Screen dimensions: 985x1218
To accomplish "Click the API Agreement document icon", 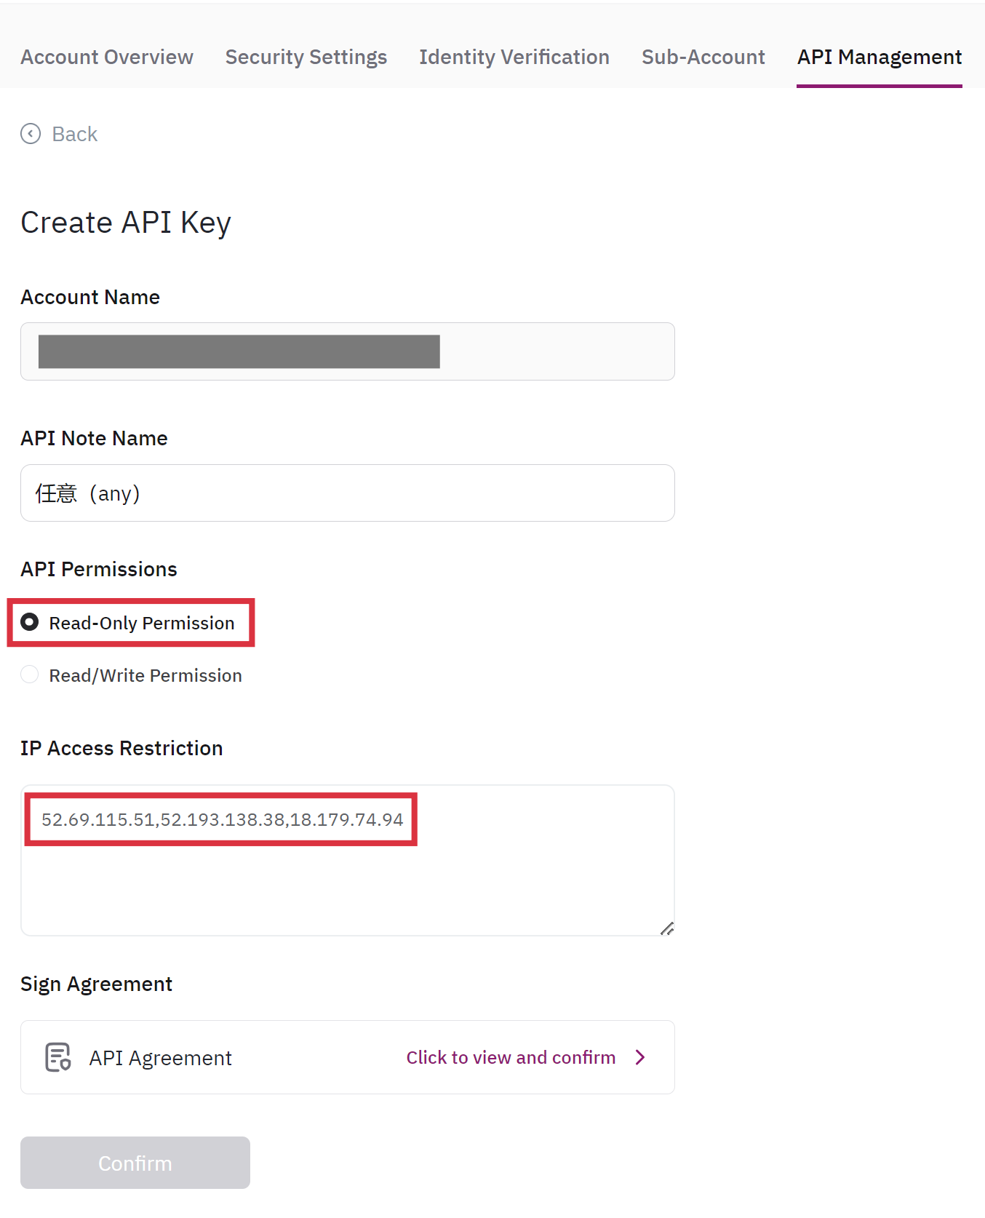I will (x=58, y=1057).
